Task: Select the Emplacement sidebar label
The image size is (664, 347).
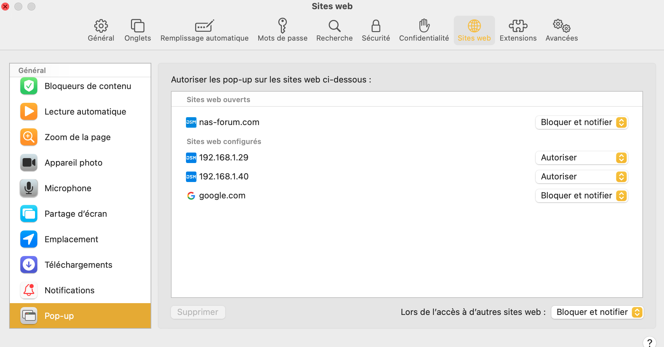Action: point(71,239)
